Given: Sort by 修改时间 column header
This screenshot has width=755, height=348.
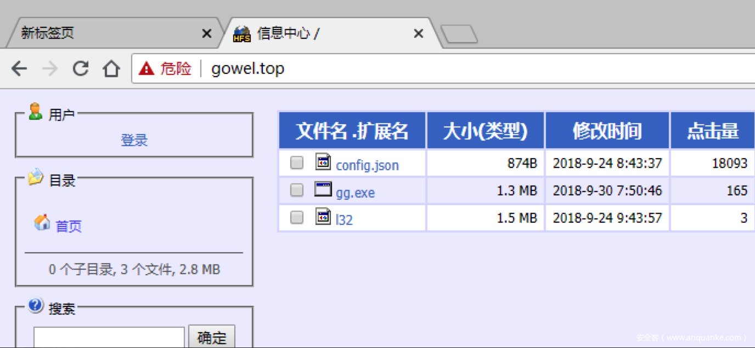Looking at the screenshot, I should click(607, 131).
